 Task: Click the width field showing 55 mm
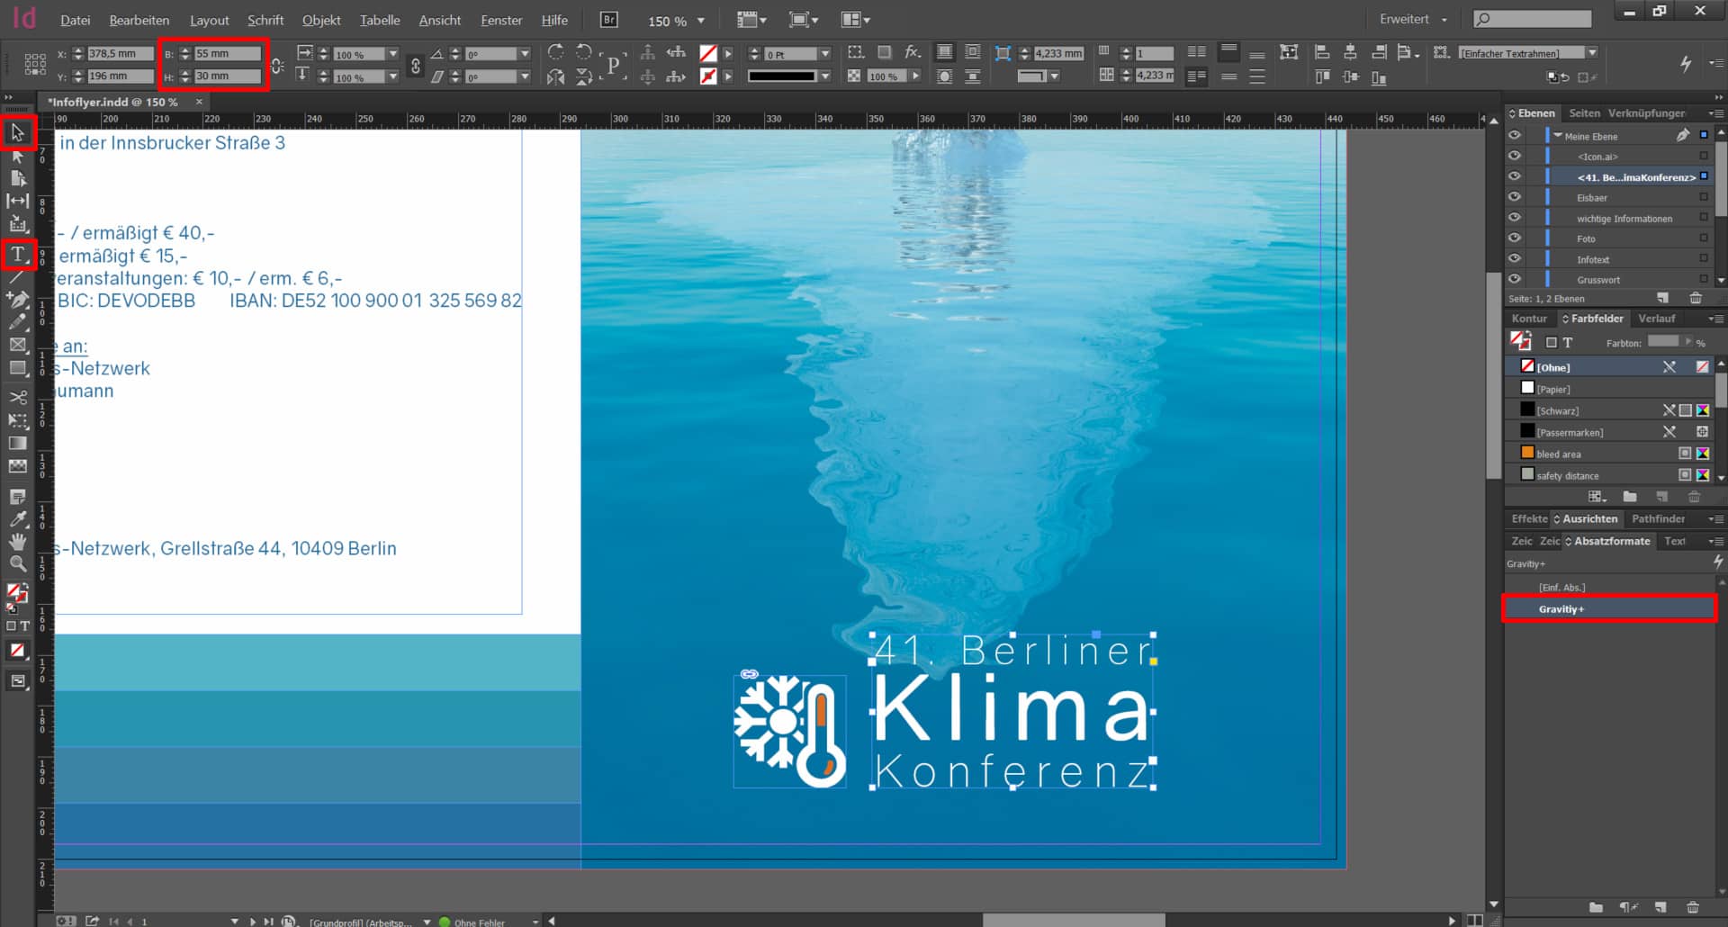click(x=227, y=54)
